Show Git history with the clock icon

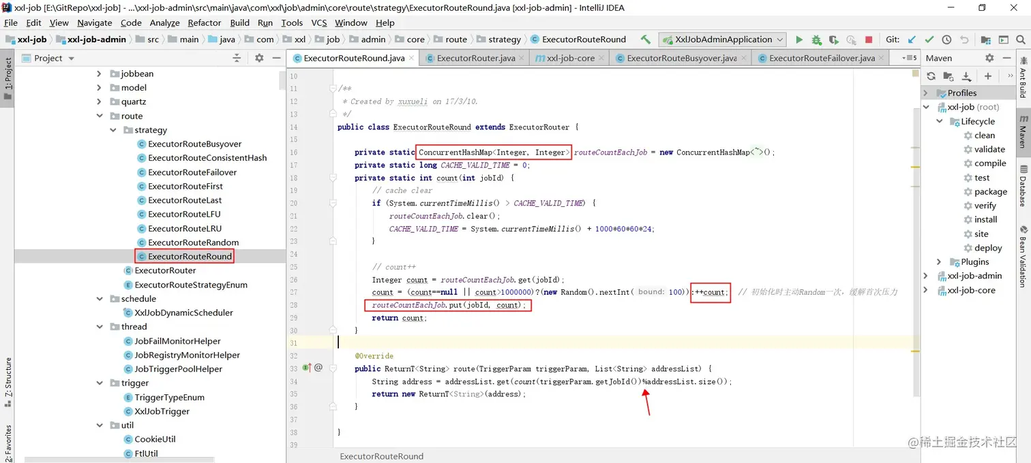click(x=946, y=40)
